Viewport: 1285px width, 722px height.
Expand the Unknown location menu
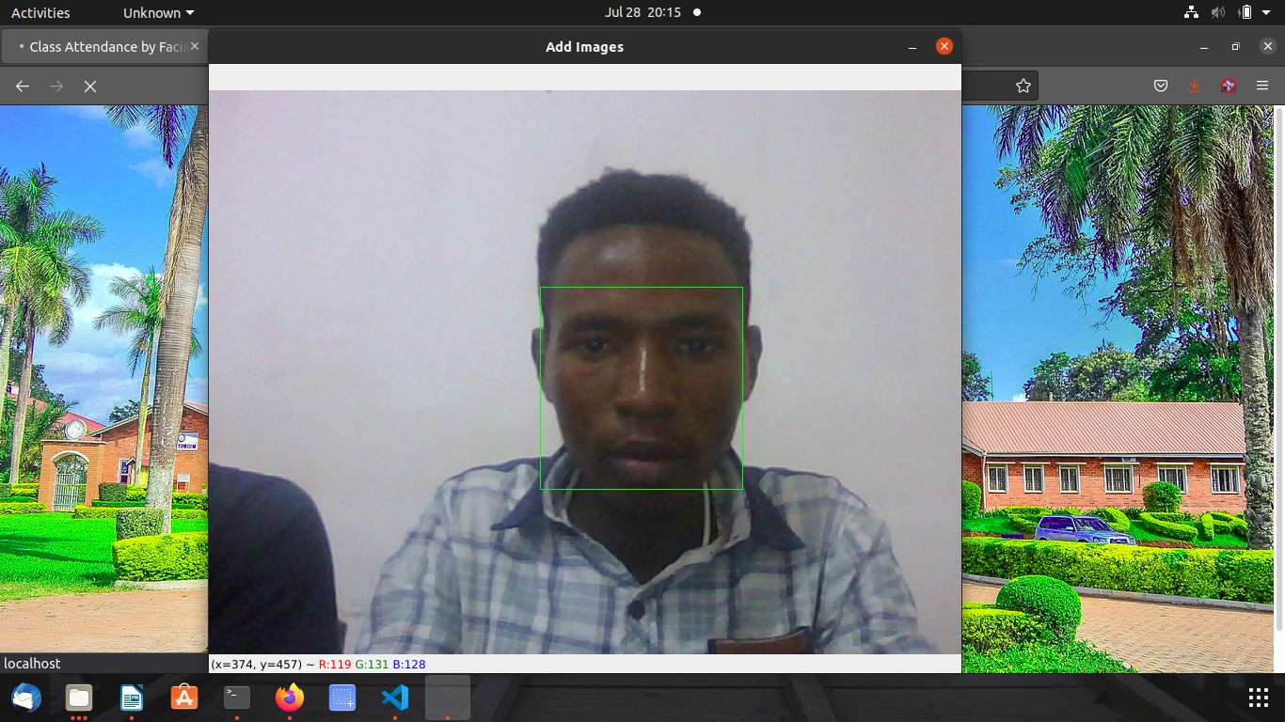(x=157, y=12)
